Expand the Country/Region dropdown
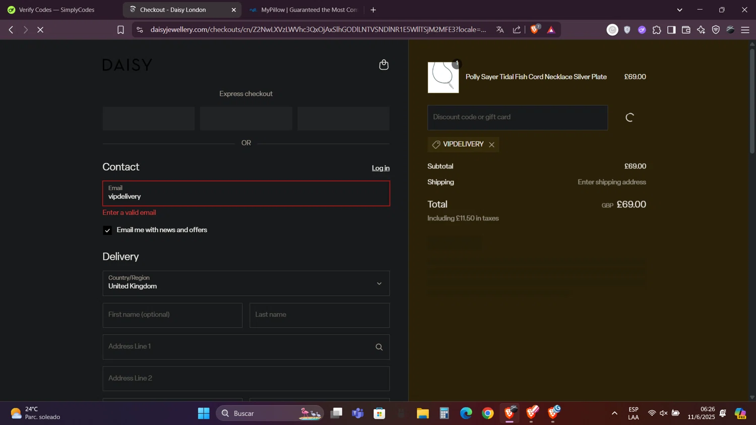 click(x=246, y=284)
